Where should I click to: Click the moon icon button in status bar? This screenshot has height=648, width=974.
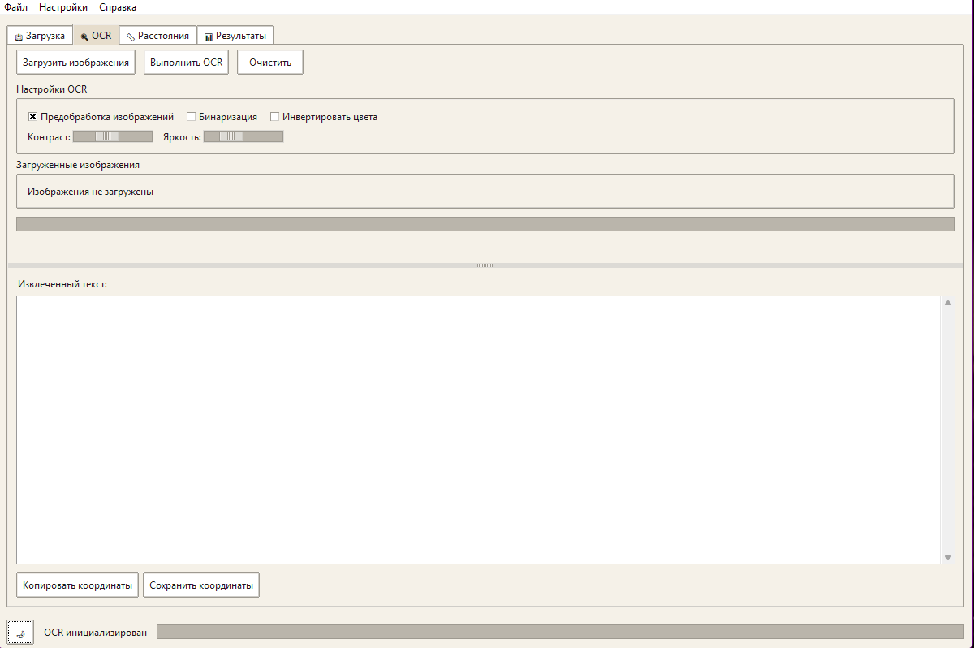click(x=20, y=633)
